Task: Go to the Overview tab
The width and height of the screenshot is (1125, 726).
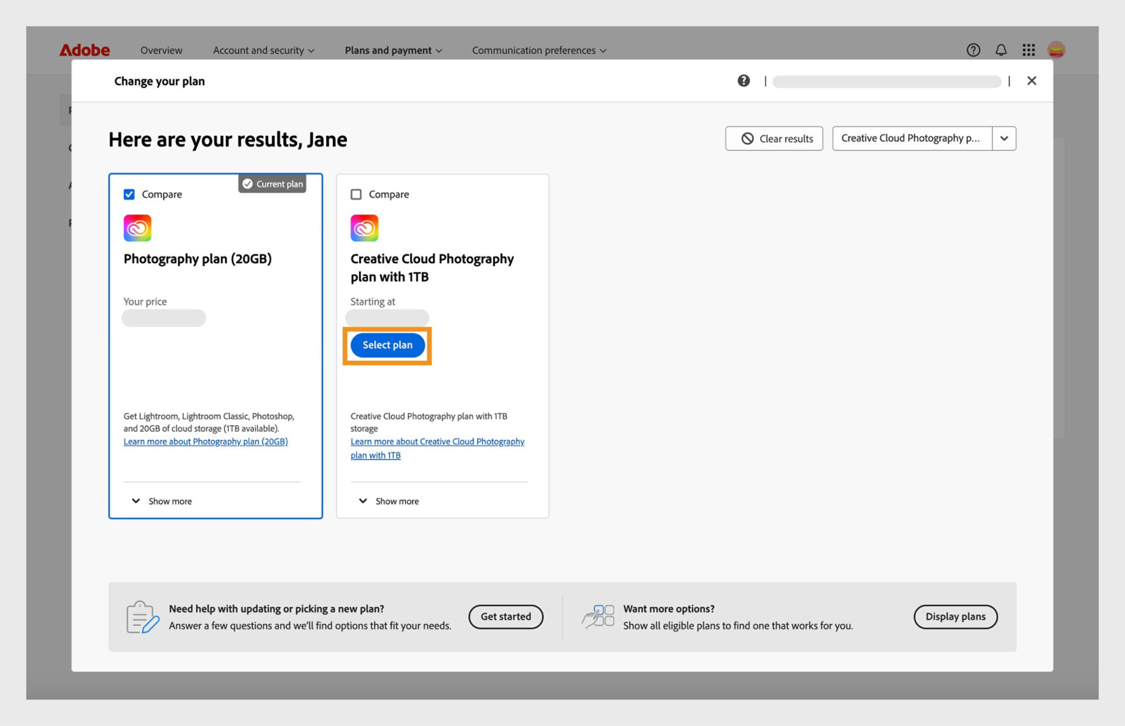Action: [161, 50]
